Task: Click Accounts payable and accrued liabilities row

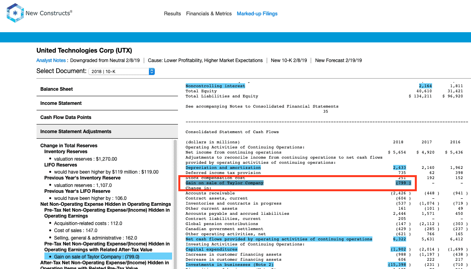Action: coord(237,214)
